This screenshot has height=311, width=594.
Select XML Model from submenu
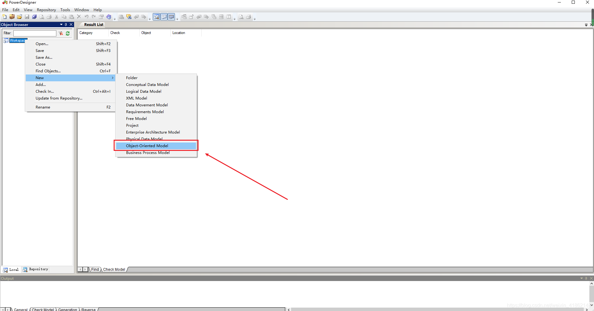[156, 98]
